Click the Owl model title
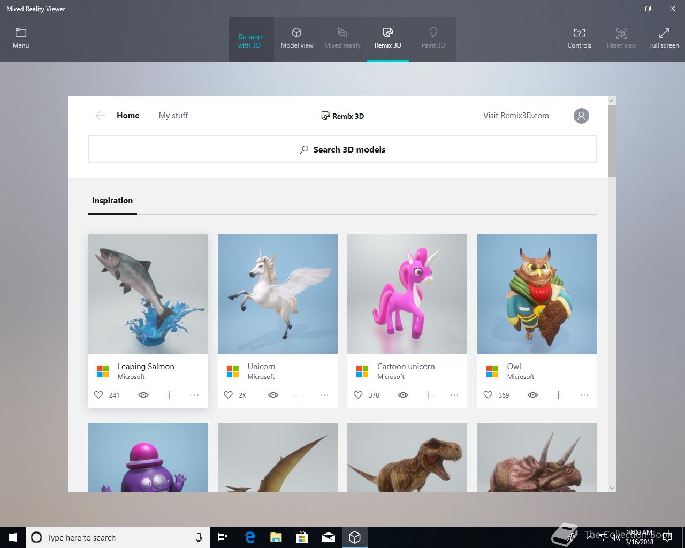Screen dimensions: 685x548 pyautogui.click(x=514, y=367)
